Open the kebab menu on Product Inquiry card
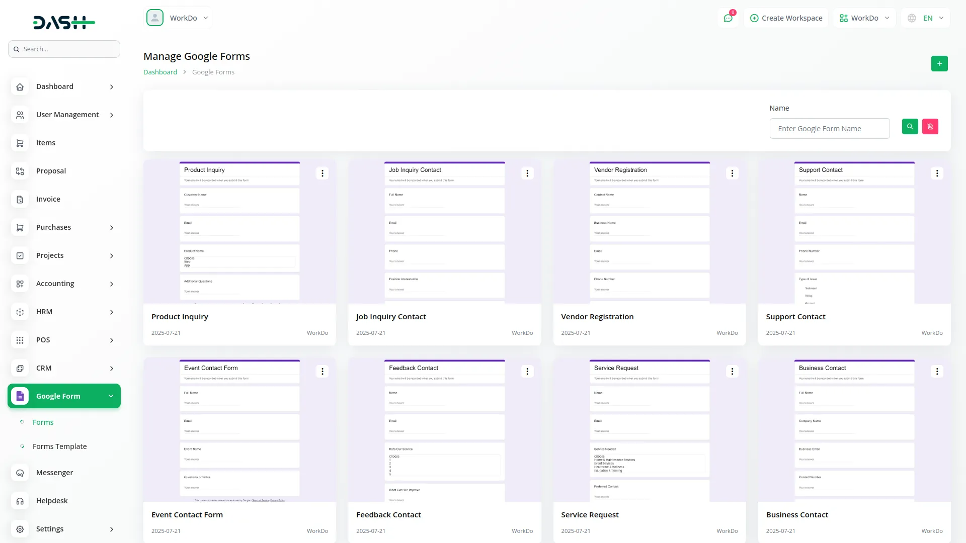Viewport: 966px width, 543px height. pos(322,173)
